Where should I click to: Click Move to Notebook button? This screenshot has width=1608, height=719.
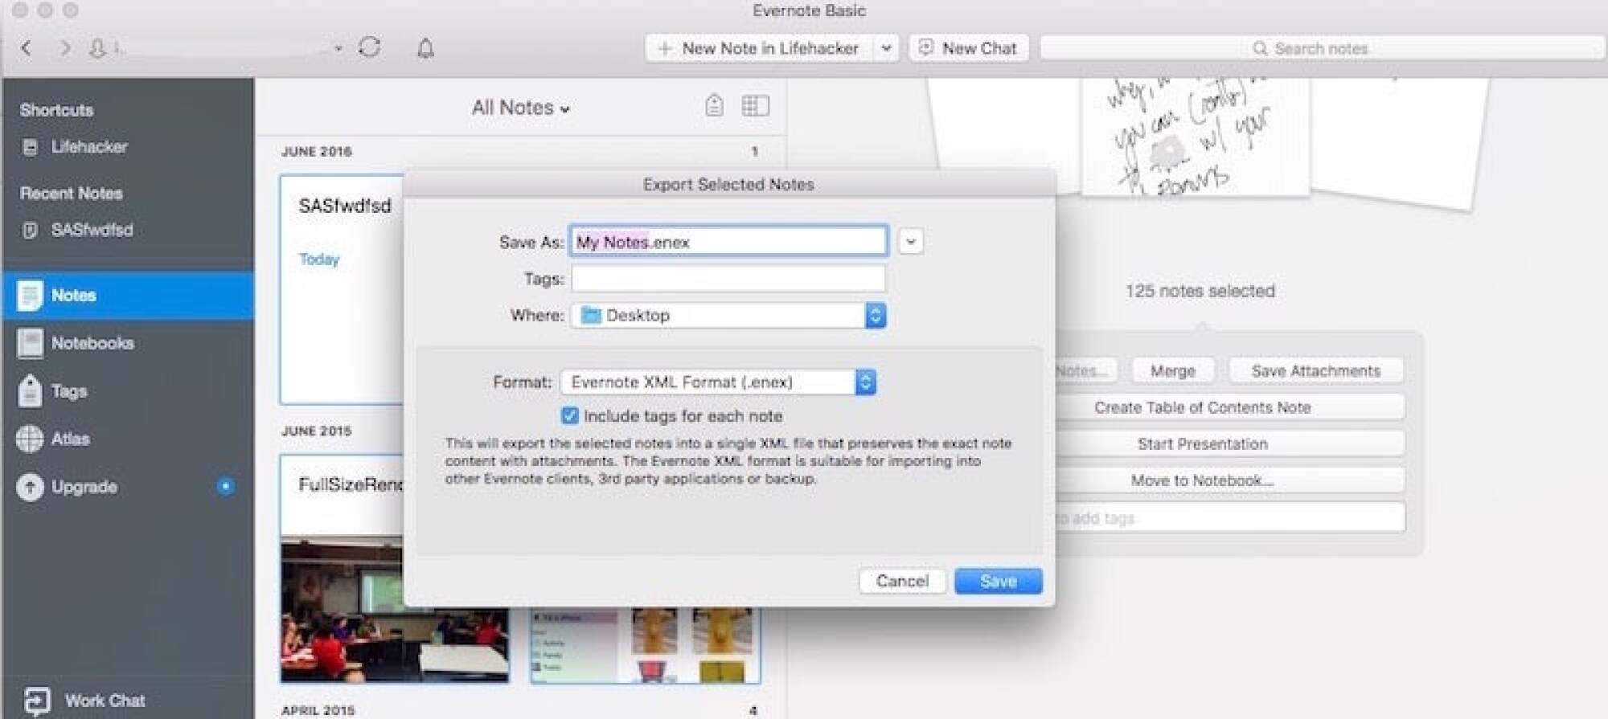1230,480
